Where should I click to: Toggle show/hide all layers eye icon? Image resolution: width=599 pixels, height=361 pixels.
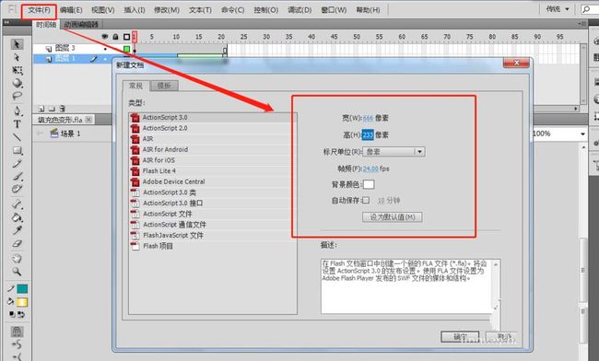[x=105, y=37]
